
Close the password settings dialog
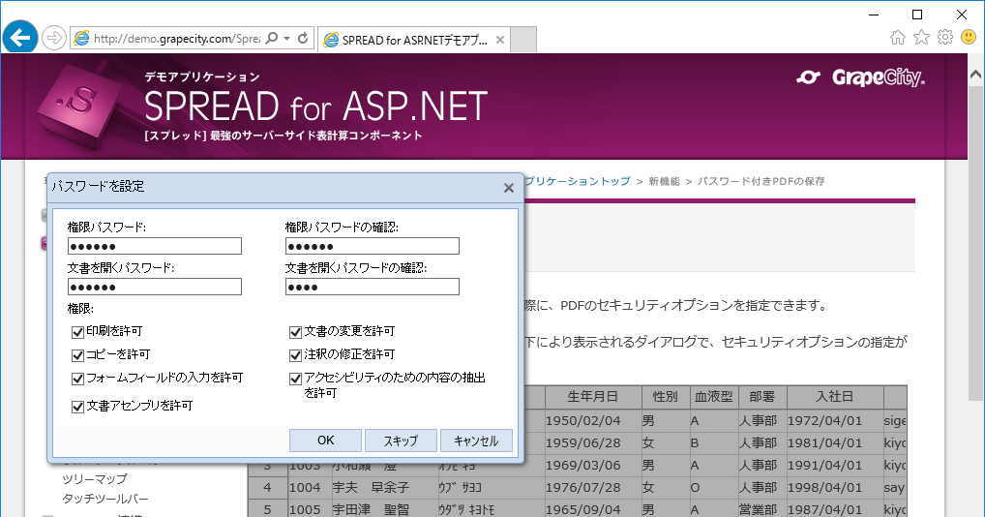coord(509,188)
